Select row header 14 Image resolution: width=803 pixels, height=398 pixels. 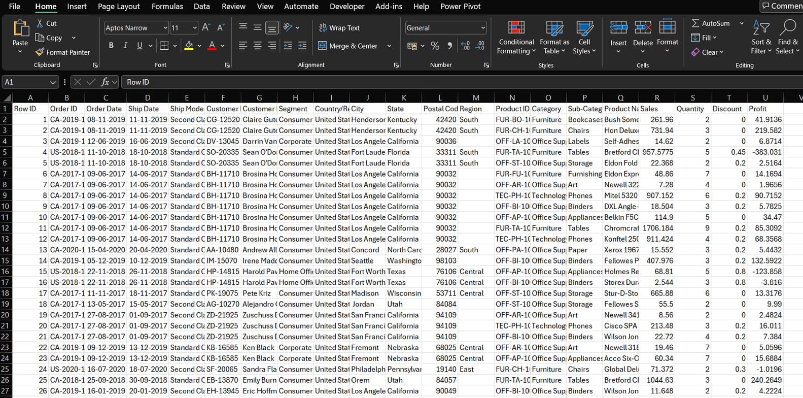(x=5, y=250)
